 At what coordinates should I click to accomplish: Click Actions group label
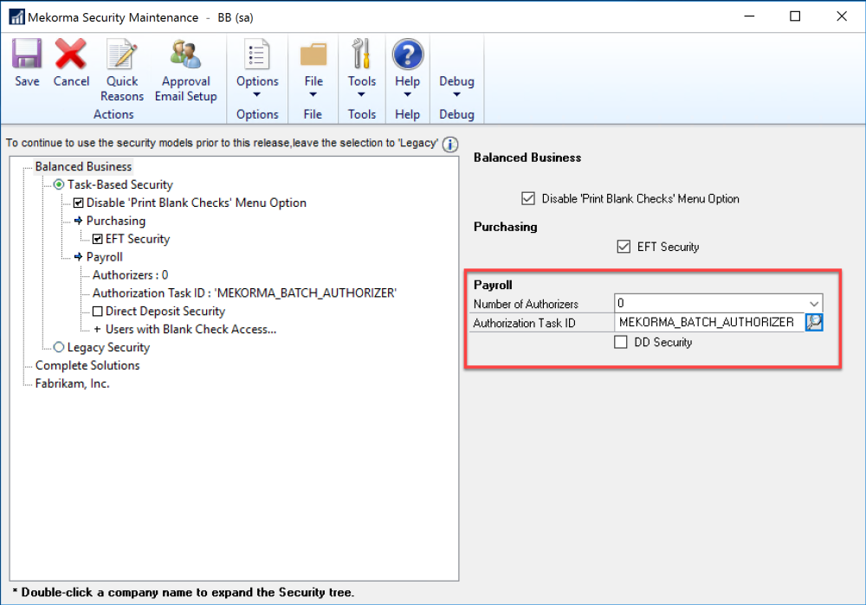pyautogui.click(x=113, y=114)
